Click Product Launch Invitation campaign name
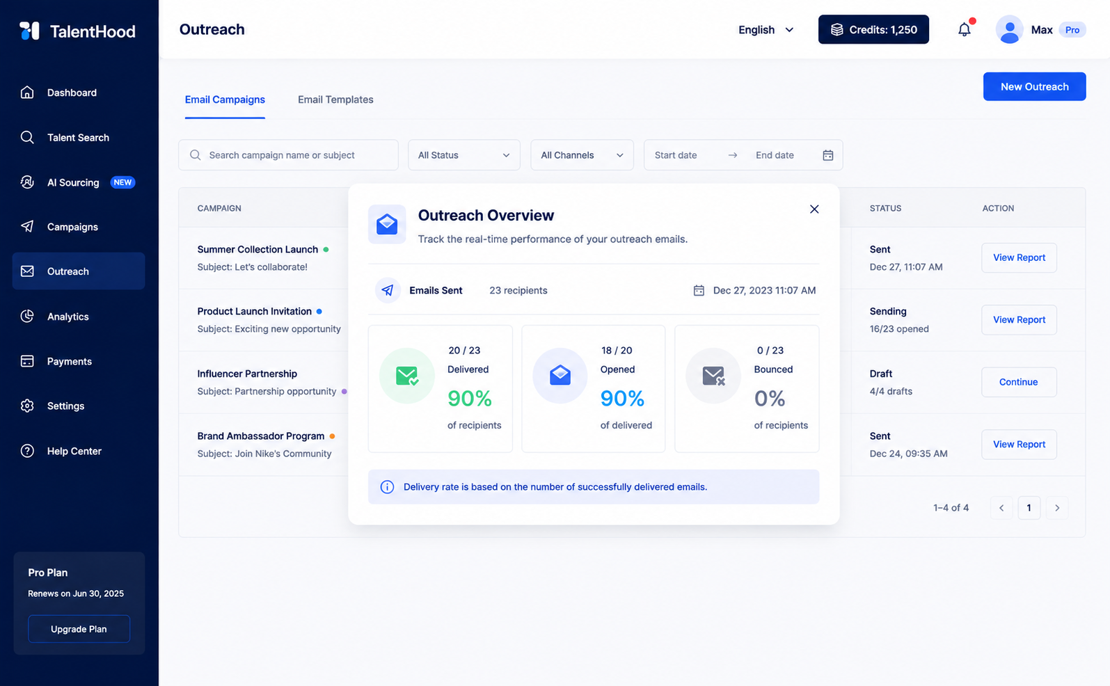Screen dimensions: 1110x686 pyautogui.click(x=254, y=311)
